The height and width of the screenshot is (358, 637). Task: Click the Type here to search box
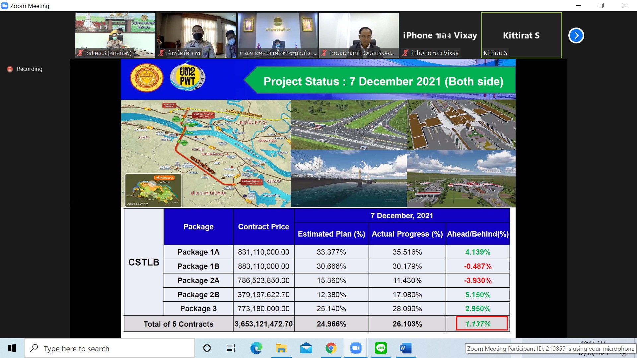pos(109,348)
